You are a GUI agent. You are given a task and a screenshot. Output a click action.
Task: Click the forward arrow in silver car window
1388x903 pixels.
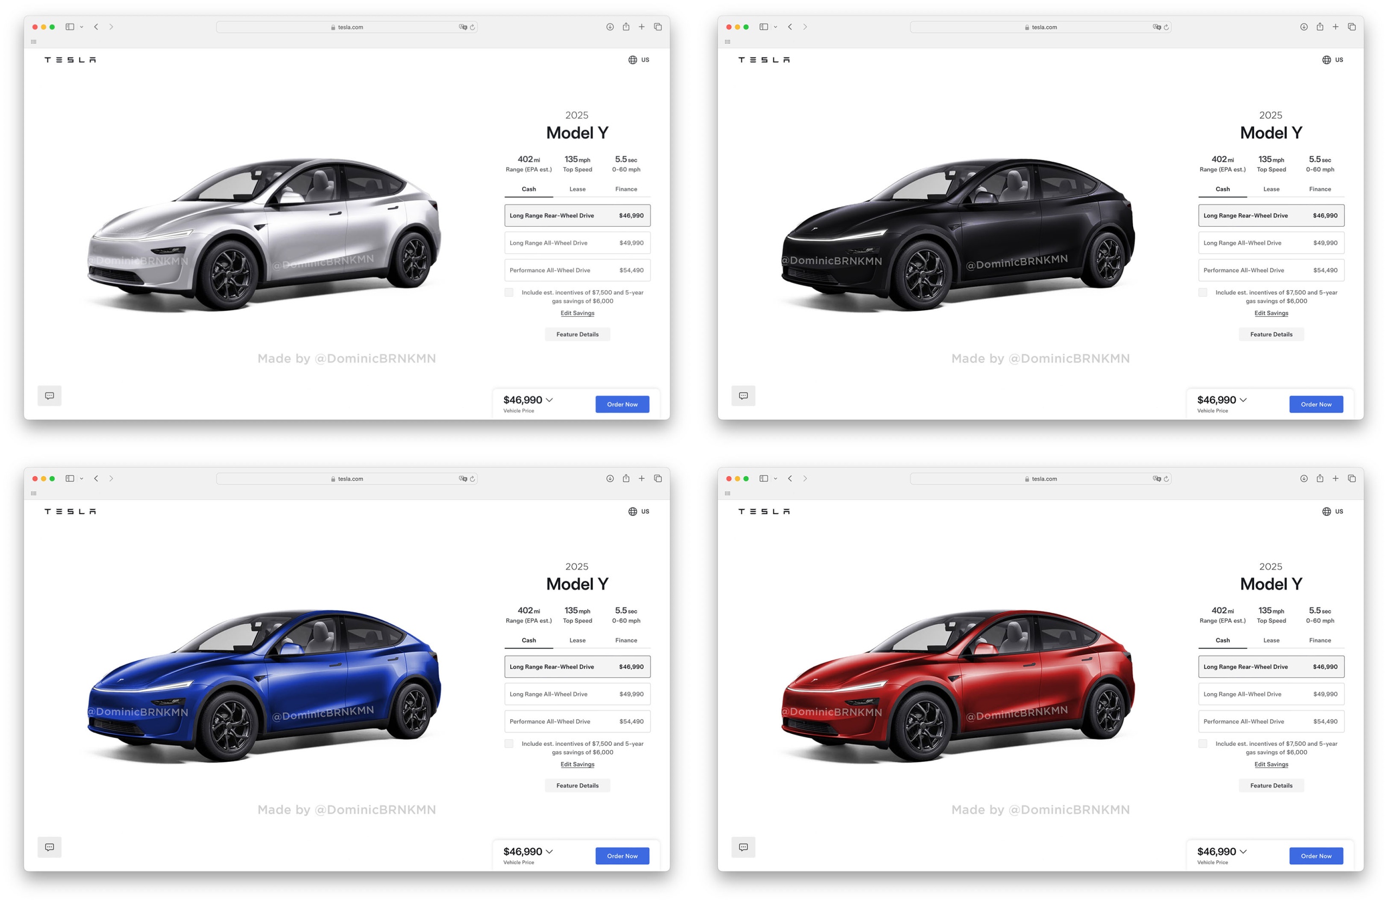tap(111, 27)
